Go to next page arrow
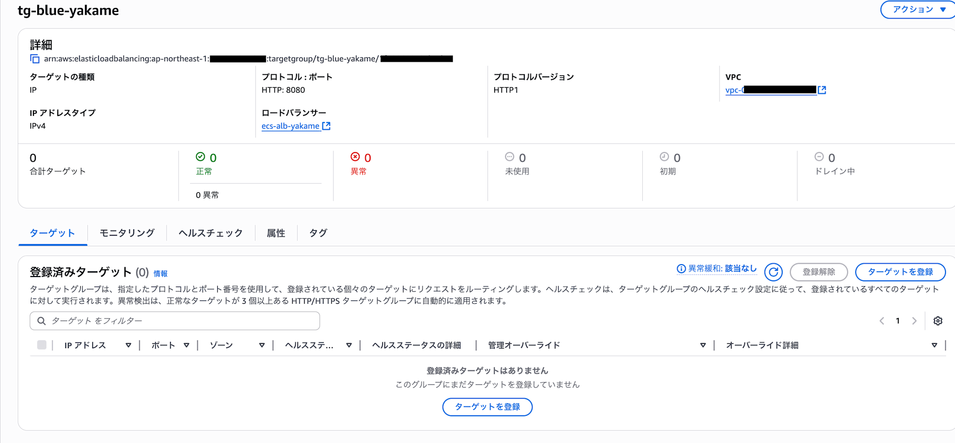The image size is (955, 443). click(x=914, y=321)
